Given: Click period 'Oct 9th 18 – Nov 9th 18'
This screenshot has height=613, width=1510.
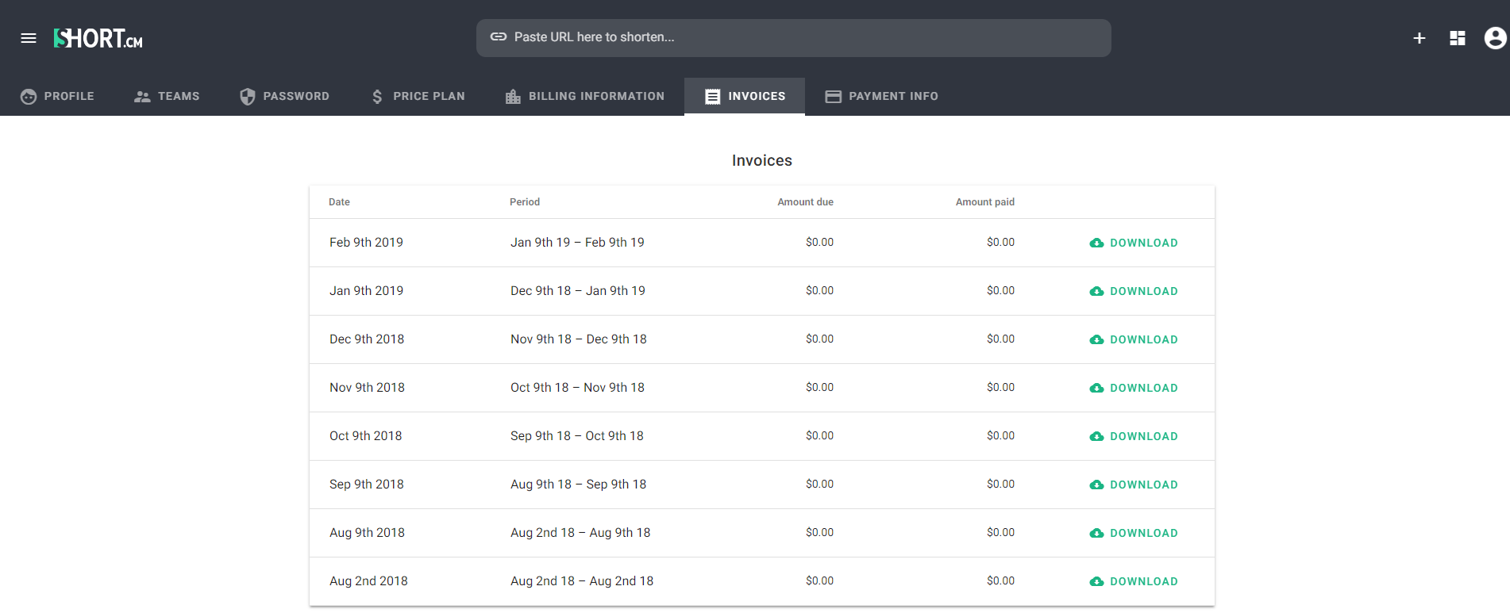Looking at the screenshot, I should (577, 388).
